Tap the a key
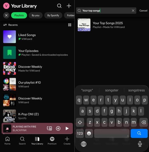Viewport: 149px width, 152px height. coord(83,111)
